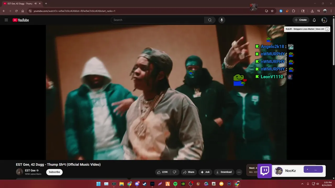Go to YouTube home via logo

coord(21,20)
